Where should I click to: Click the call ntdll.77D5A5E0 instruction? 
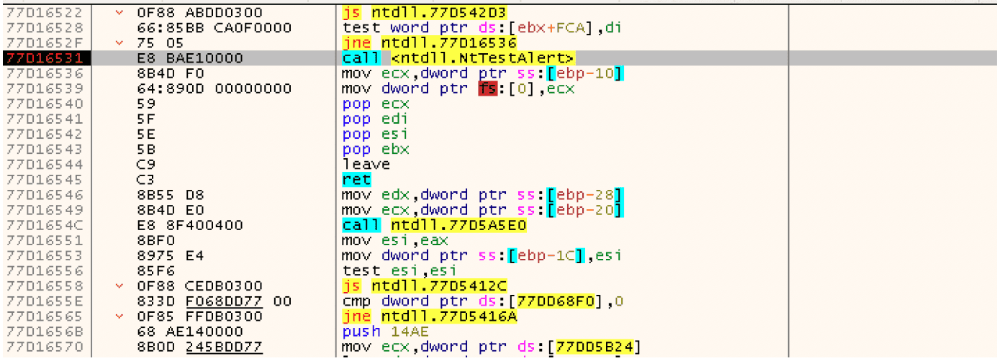point(434,225)
